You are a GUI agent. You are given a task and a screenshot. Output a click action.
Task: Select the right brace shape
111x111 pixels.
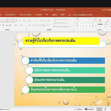point(89,26)
